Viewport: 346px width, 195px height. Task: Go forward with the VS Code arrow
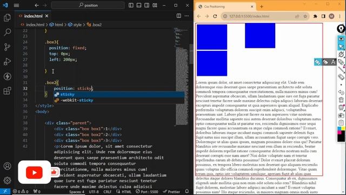[45, 5]
